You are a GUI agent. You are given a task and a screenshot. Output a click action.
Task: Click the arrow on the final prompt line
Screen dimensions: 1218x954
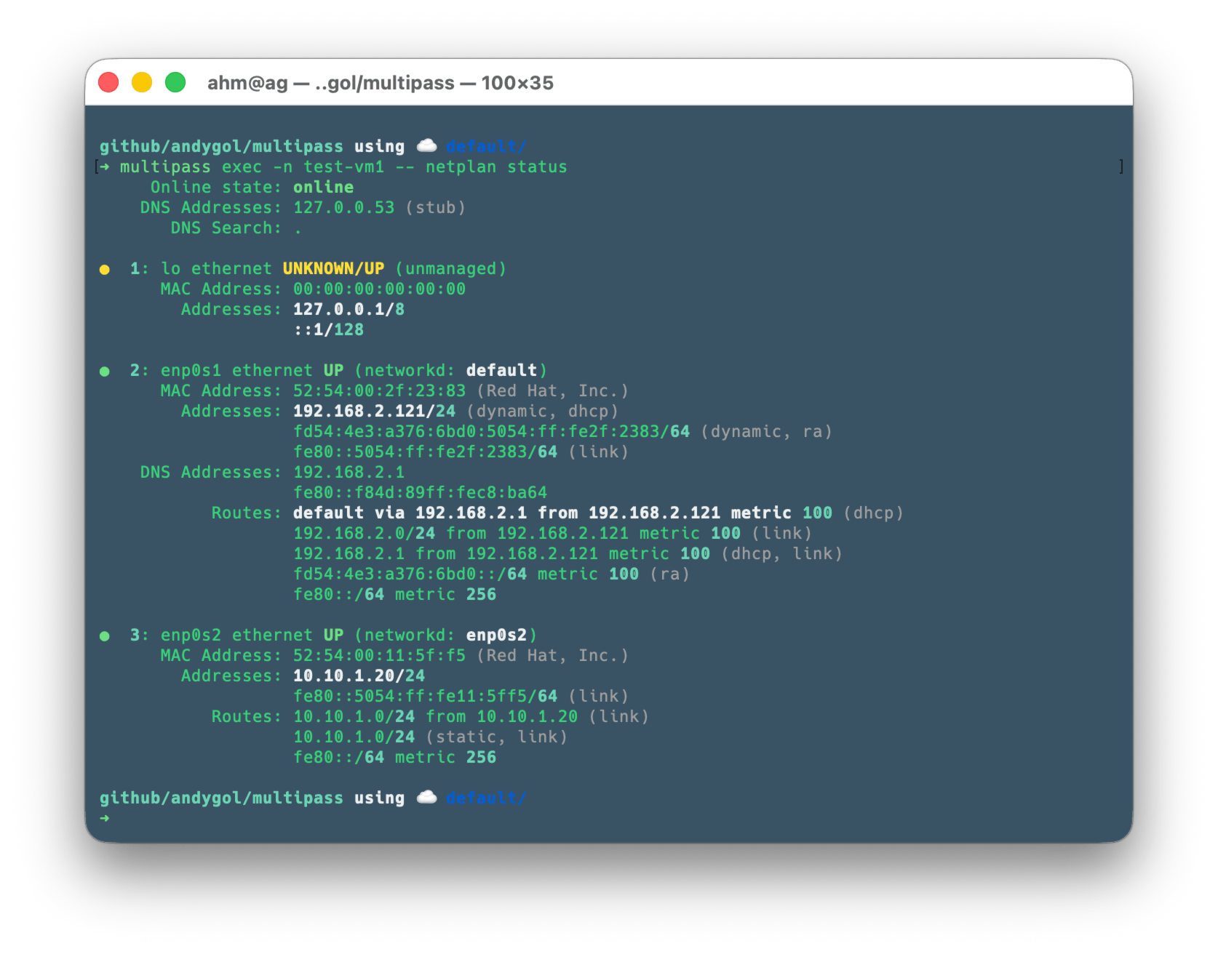(x=105, y=817)
